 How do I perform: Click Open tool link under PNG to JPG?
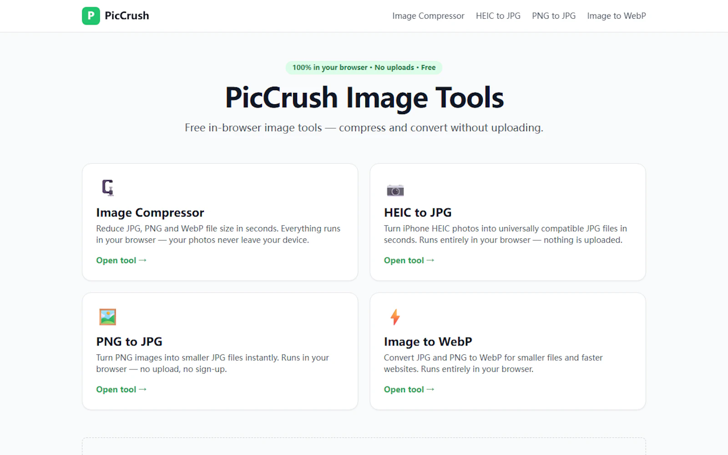[x=121, y=389]
